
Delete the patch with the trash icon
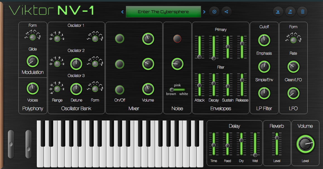click(x=303, y=12)
